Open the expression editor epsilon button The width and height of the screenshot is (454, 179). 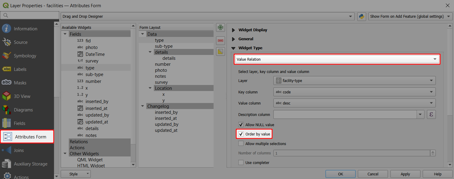tap(431, 114)
